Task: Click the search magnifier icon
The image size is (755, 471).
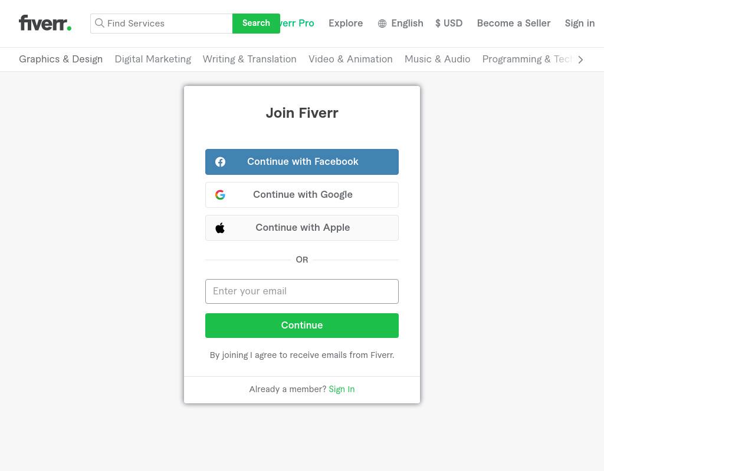Action: click(x=100, y=23)
